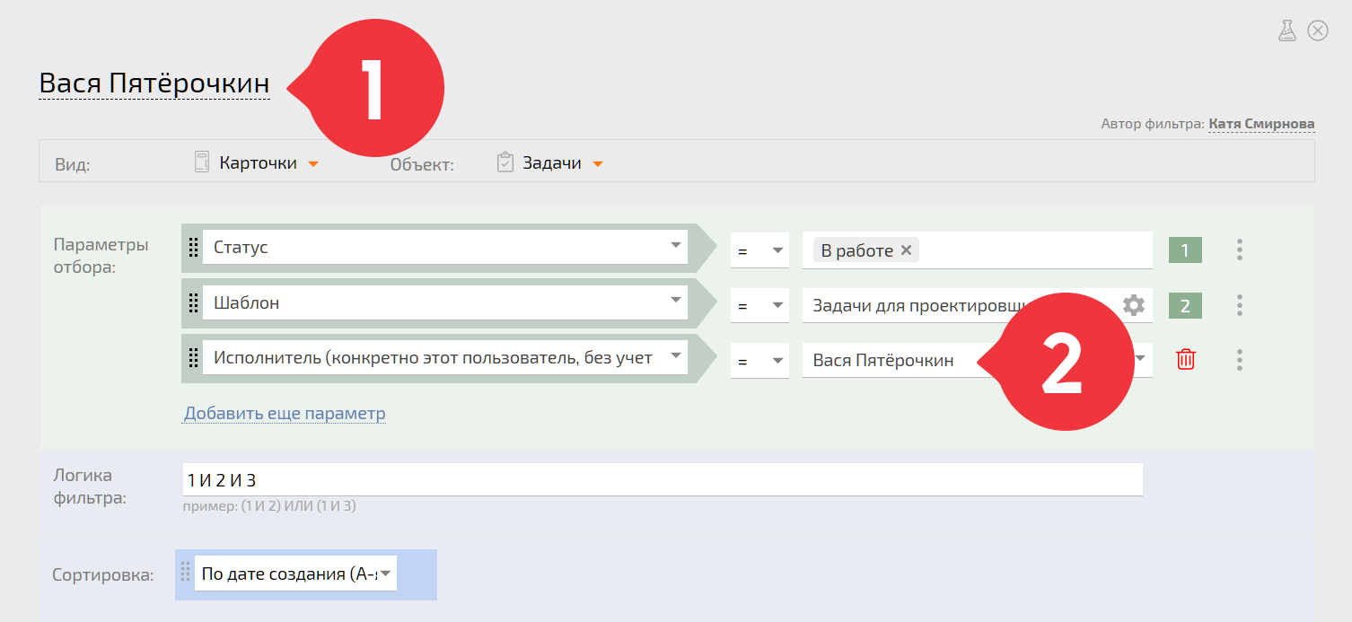Grab the drag handle of the Шаблон row
1352x622 pixels.
pos(193,303)
